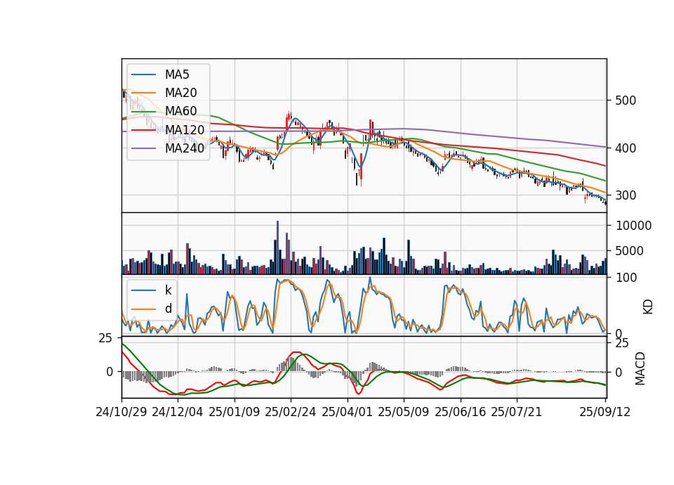Click the 24/10/29 date label
This screenshot has width=674, height=485.
point(121,412)
